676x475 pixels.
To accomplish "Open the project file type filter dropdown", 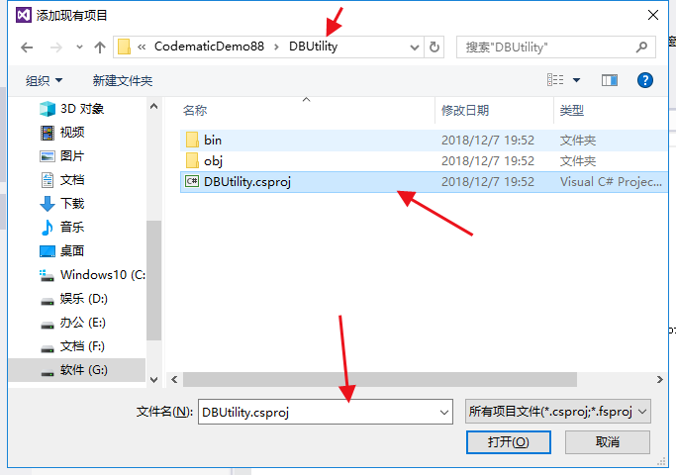I will click(558, 412).
